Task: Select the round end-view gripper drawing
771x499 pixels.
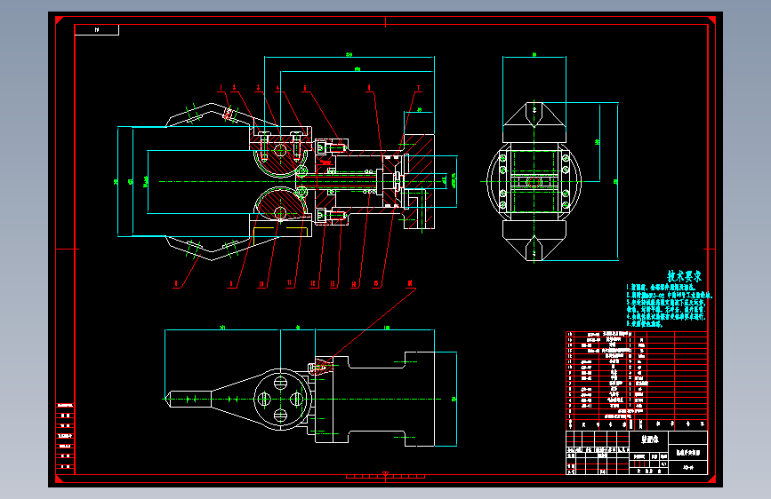Action: click(534, 182)
